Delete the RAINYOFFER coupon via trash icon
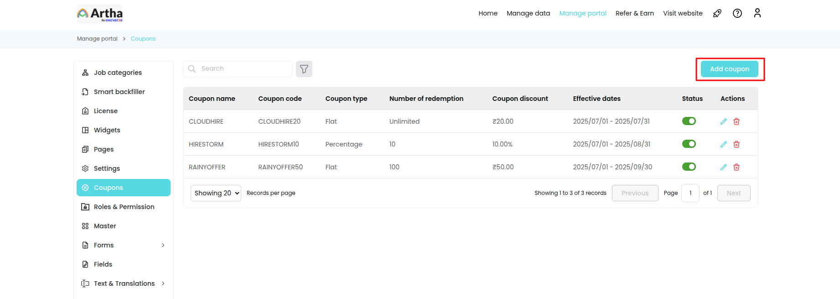Viewport: 840px width, 299px height. (x=736, y=167)
